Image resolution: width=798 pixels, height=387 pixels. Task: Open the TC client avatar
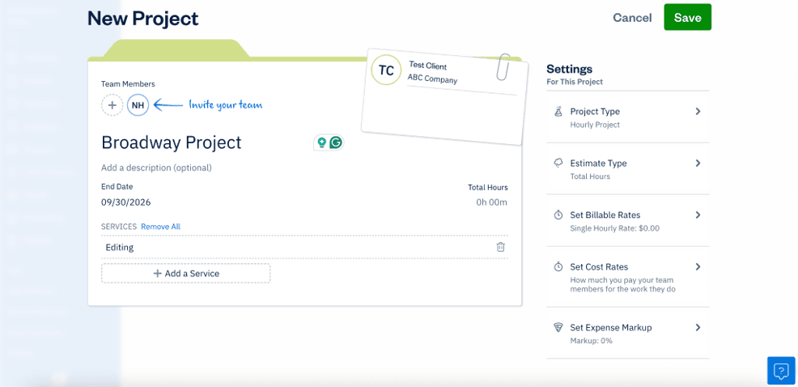(x=386, y=70)
